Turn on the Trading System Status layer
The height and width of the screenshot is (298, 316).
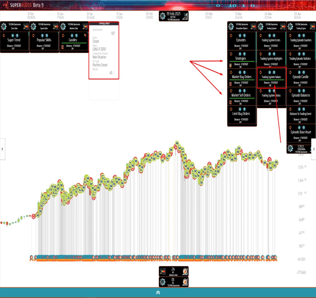[271, 96]
